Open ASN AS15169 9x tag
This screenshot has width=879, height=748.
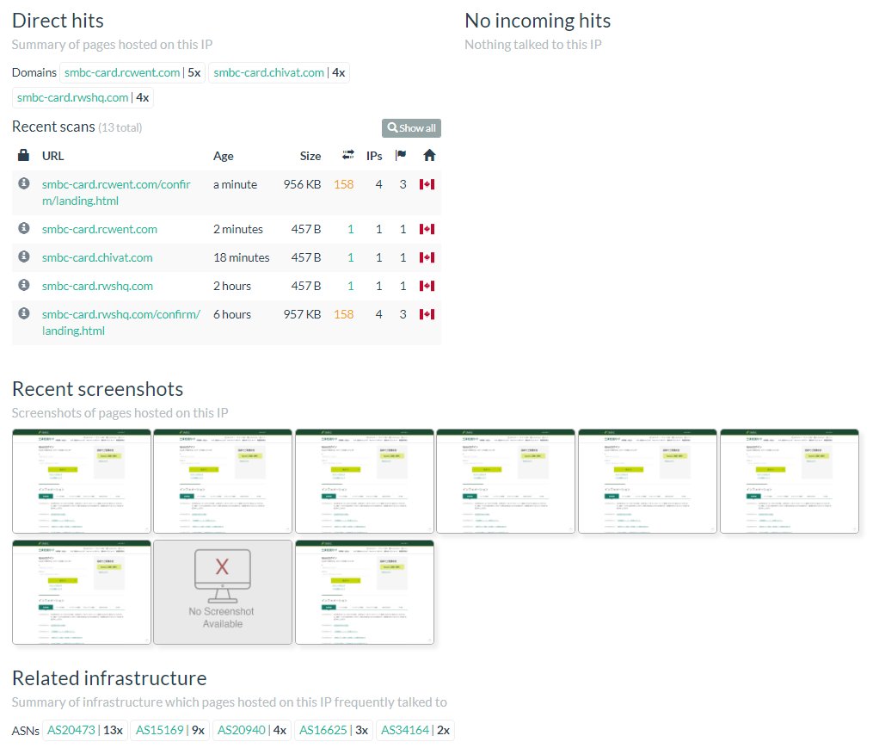[169, 730]
